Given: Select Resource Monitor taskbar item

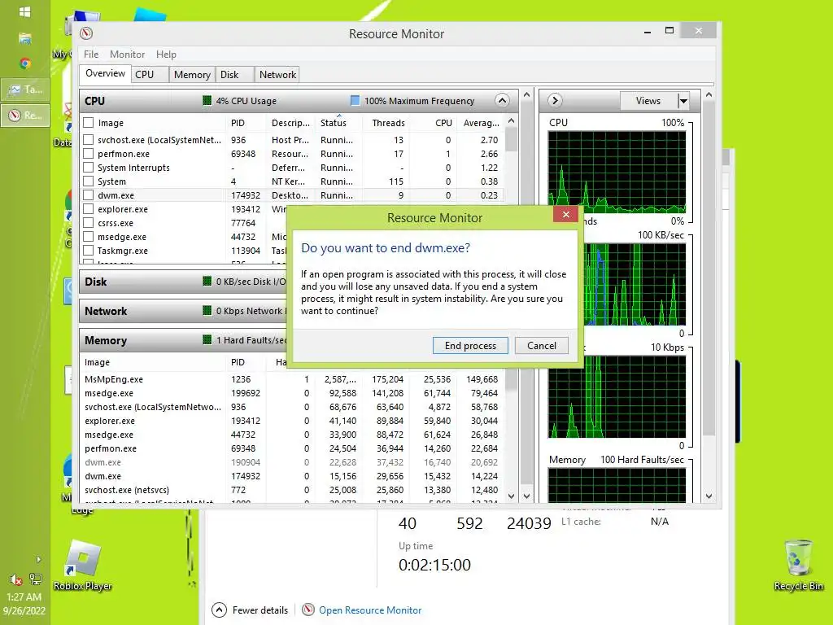Looking at the screenshot, I should [x=25, y=115].
